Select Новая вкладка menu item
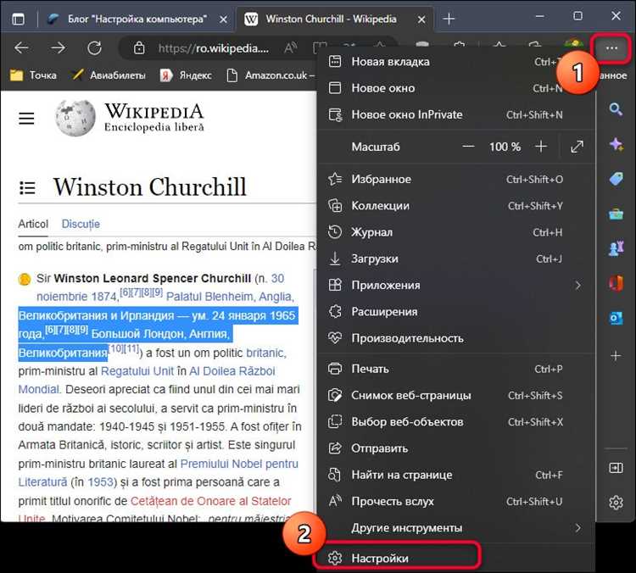Viewport: 636px width, 573px height. pos(456,62)
